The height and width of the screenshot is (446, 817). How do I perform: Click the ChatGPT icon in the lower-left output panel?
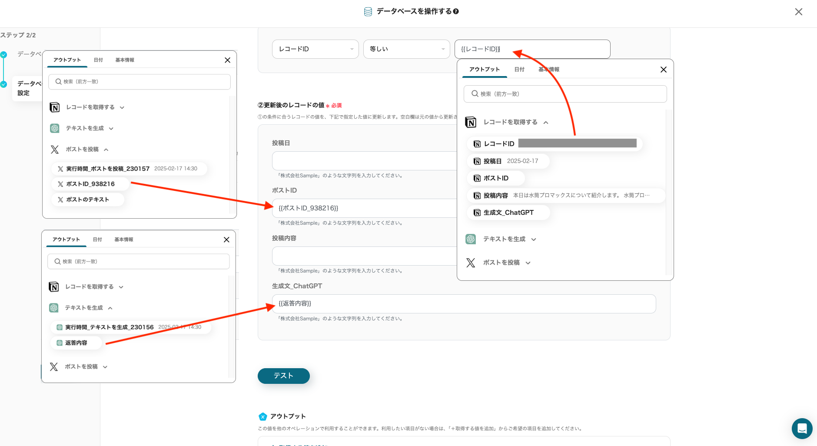[x=54, y=308]
